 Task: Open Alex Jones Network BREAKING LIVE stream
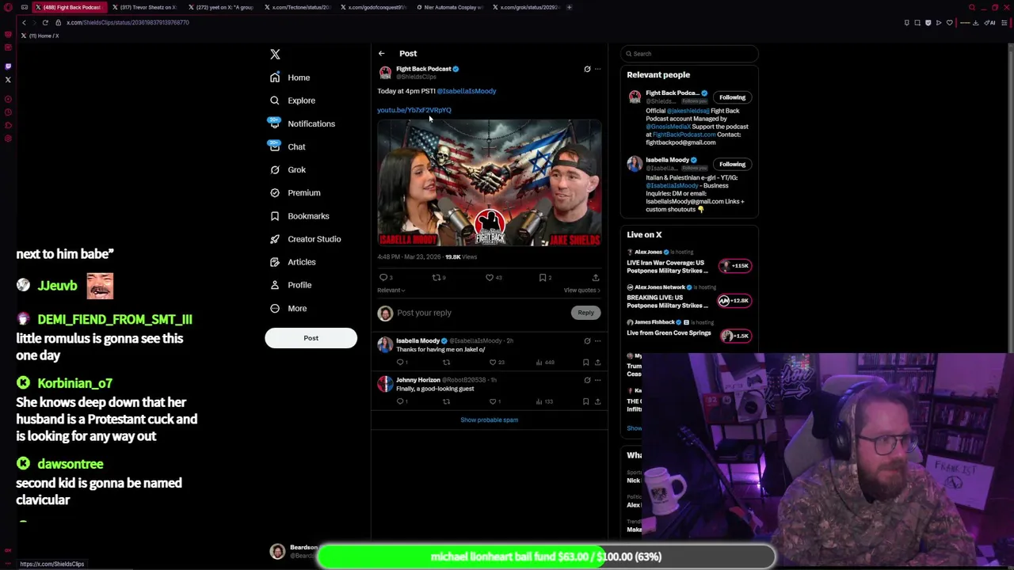click(x=689, y=298)
